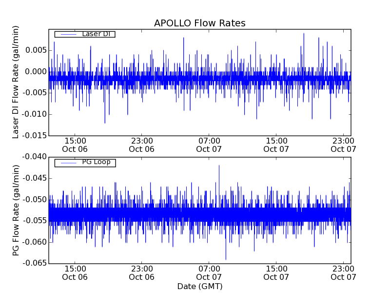Select the "Laser DI" legend label
This screenshot has height=293, width=390.
coord(95,34)
